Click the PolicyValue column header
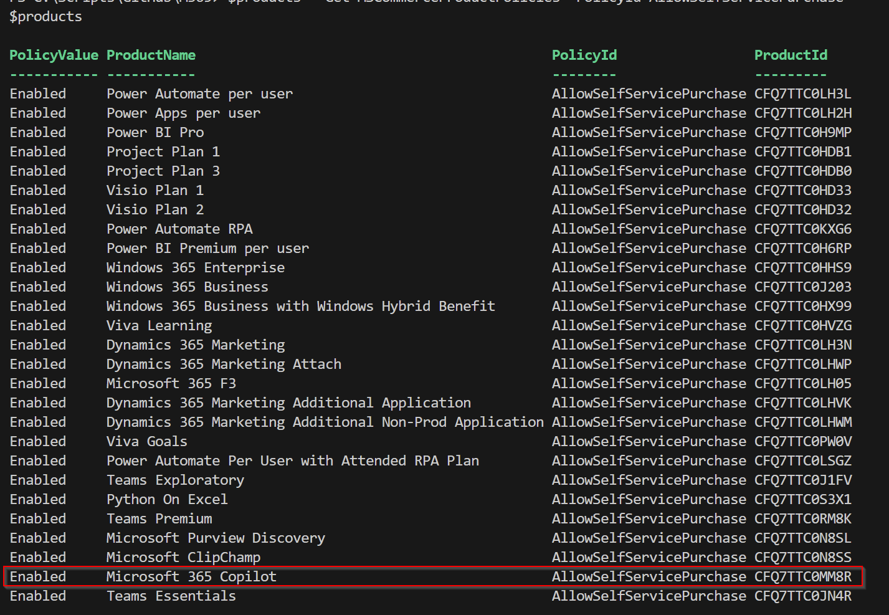The image size is (889, 615). (x=54, y=55)
